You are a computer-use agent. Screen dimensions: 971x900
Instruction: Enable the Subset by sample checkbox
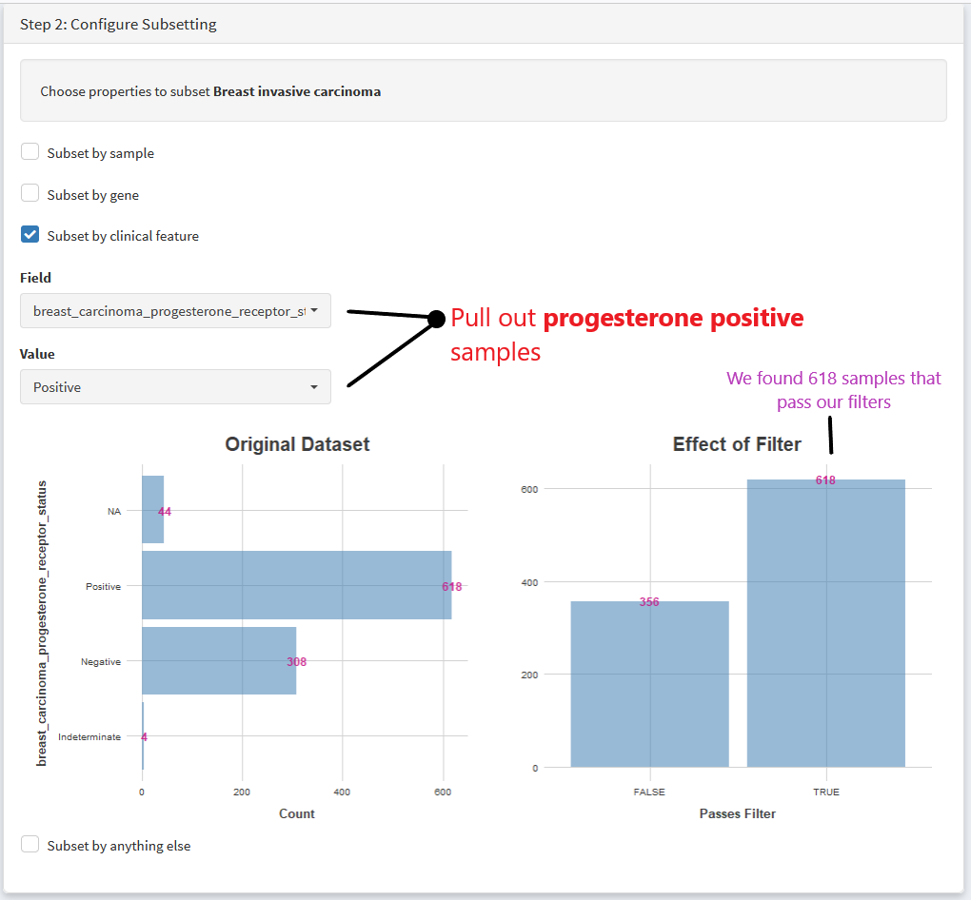(x=30, y=151)
